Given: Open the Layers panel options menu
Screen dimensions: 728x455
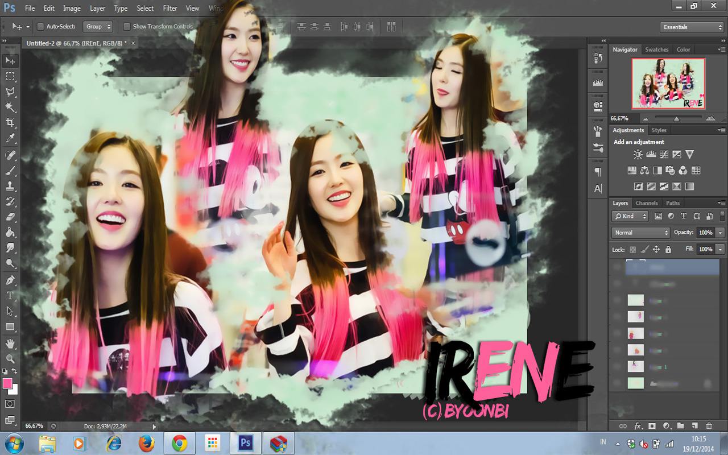Looking at the screenshot, I should 722,203.
